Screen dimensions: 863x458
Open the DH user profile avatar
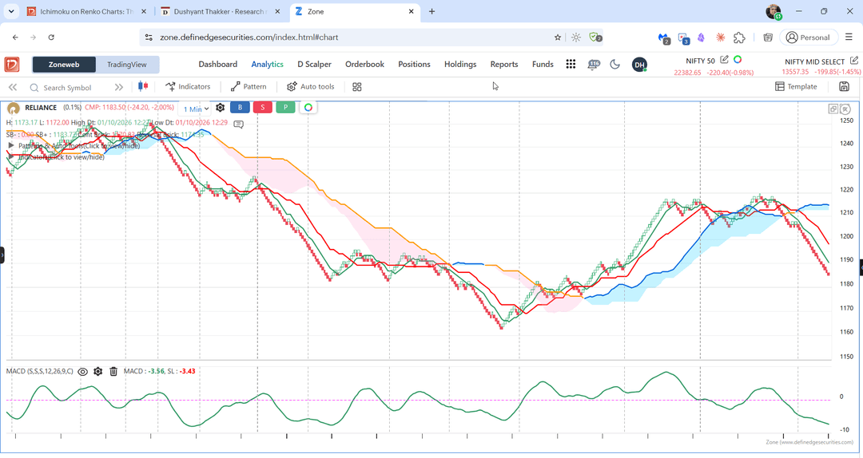[639, 65]
